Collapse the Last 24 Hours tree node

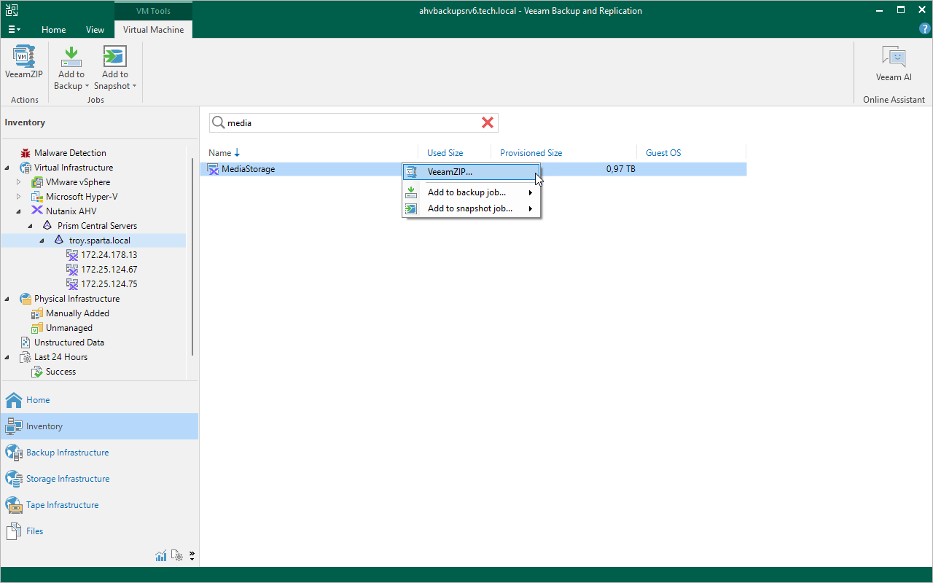[7, 357]
